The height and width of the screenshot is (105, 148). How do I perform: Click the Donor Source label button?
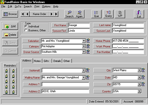tap(31, 52)
